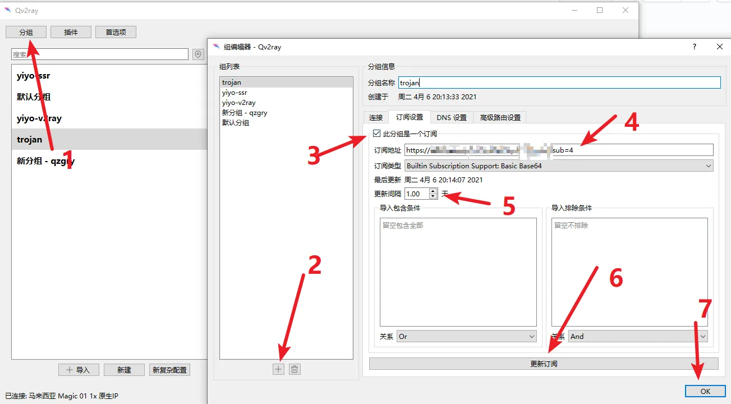This screenshot has height=404, width=731.
Task: Switch to the DNS 设置 tab
Action: (452, 117)
